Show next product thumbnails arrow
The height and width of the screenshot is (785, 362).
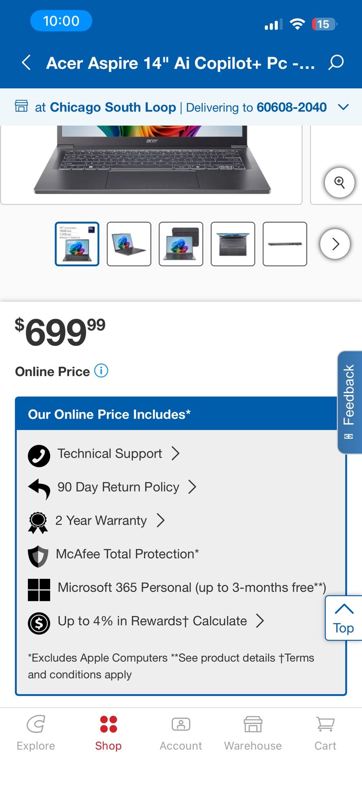tap(335, 244)
